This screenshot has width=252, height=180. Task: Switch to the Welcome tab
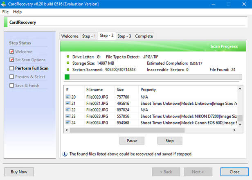[x=70, y=36]
